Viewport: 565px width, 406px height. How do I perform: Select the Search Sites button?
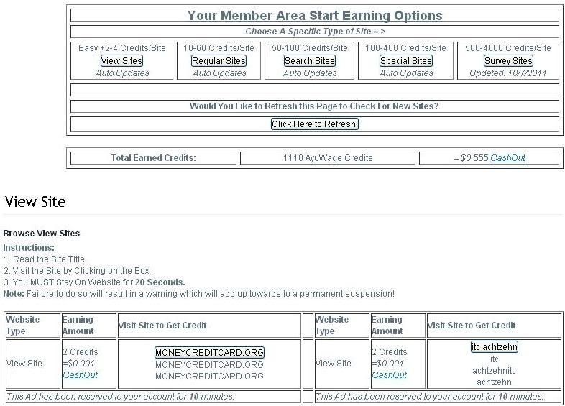coord(310,61)
